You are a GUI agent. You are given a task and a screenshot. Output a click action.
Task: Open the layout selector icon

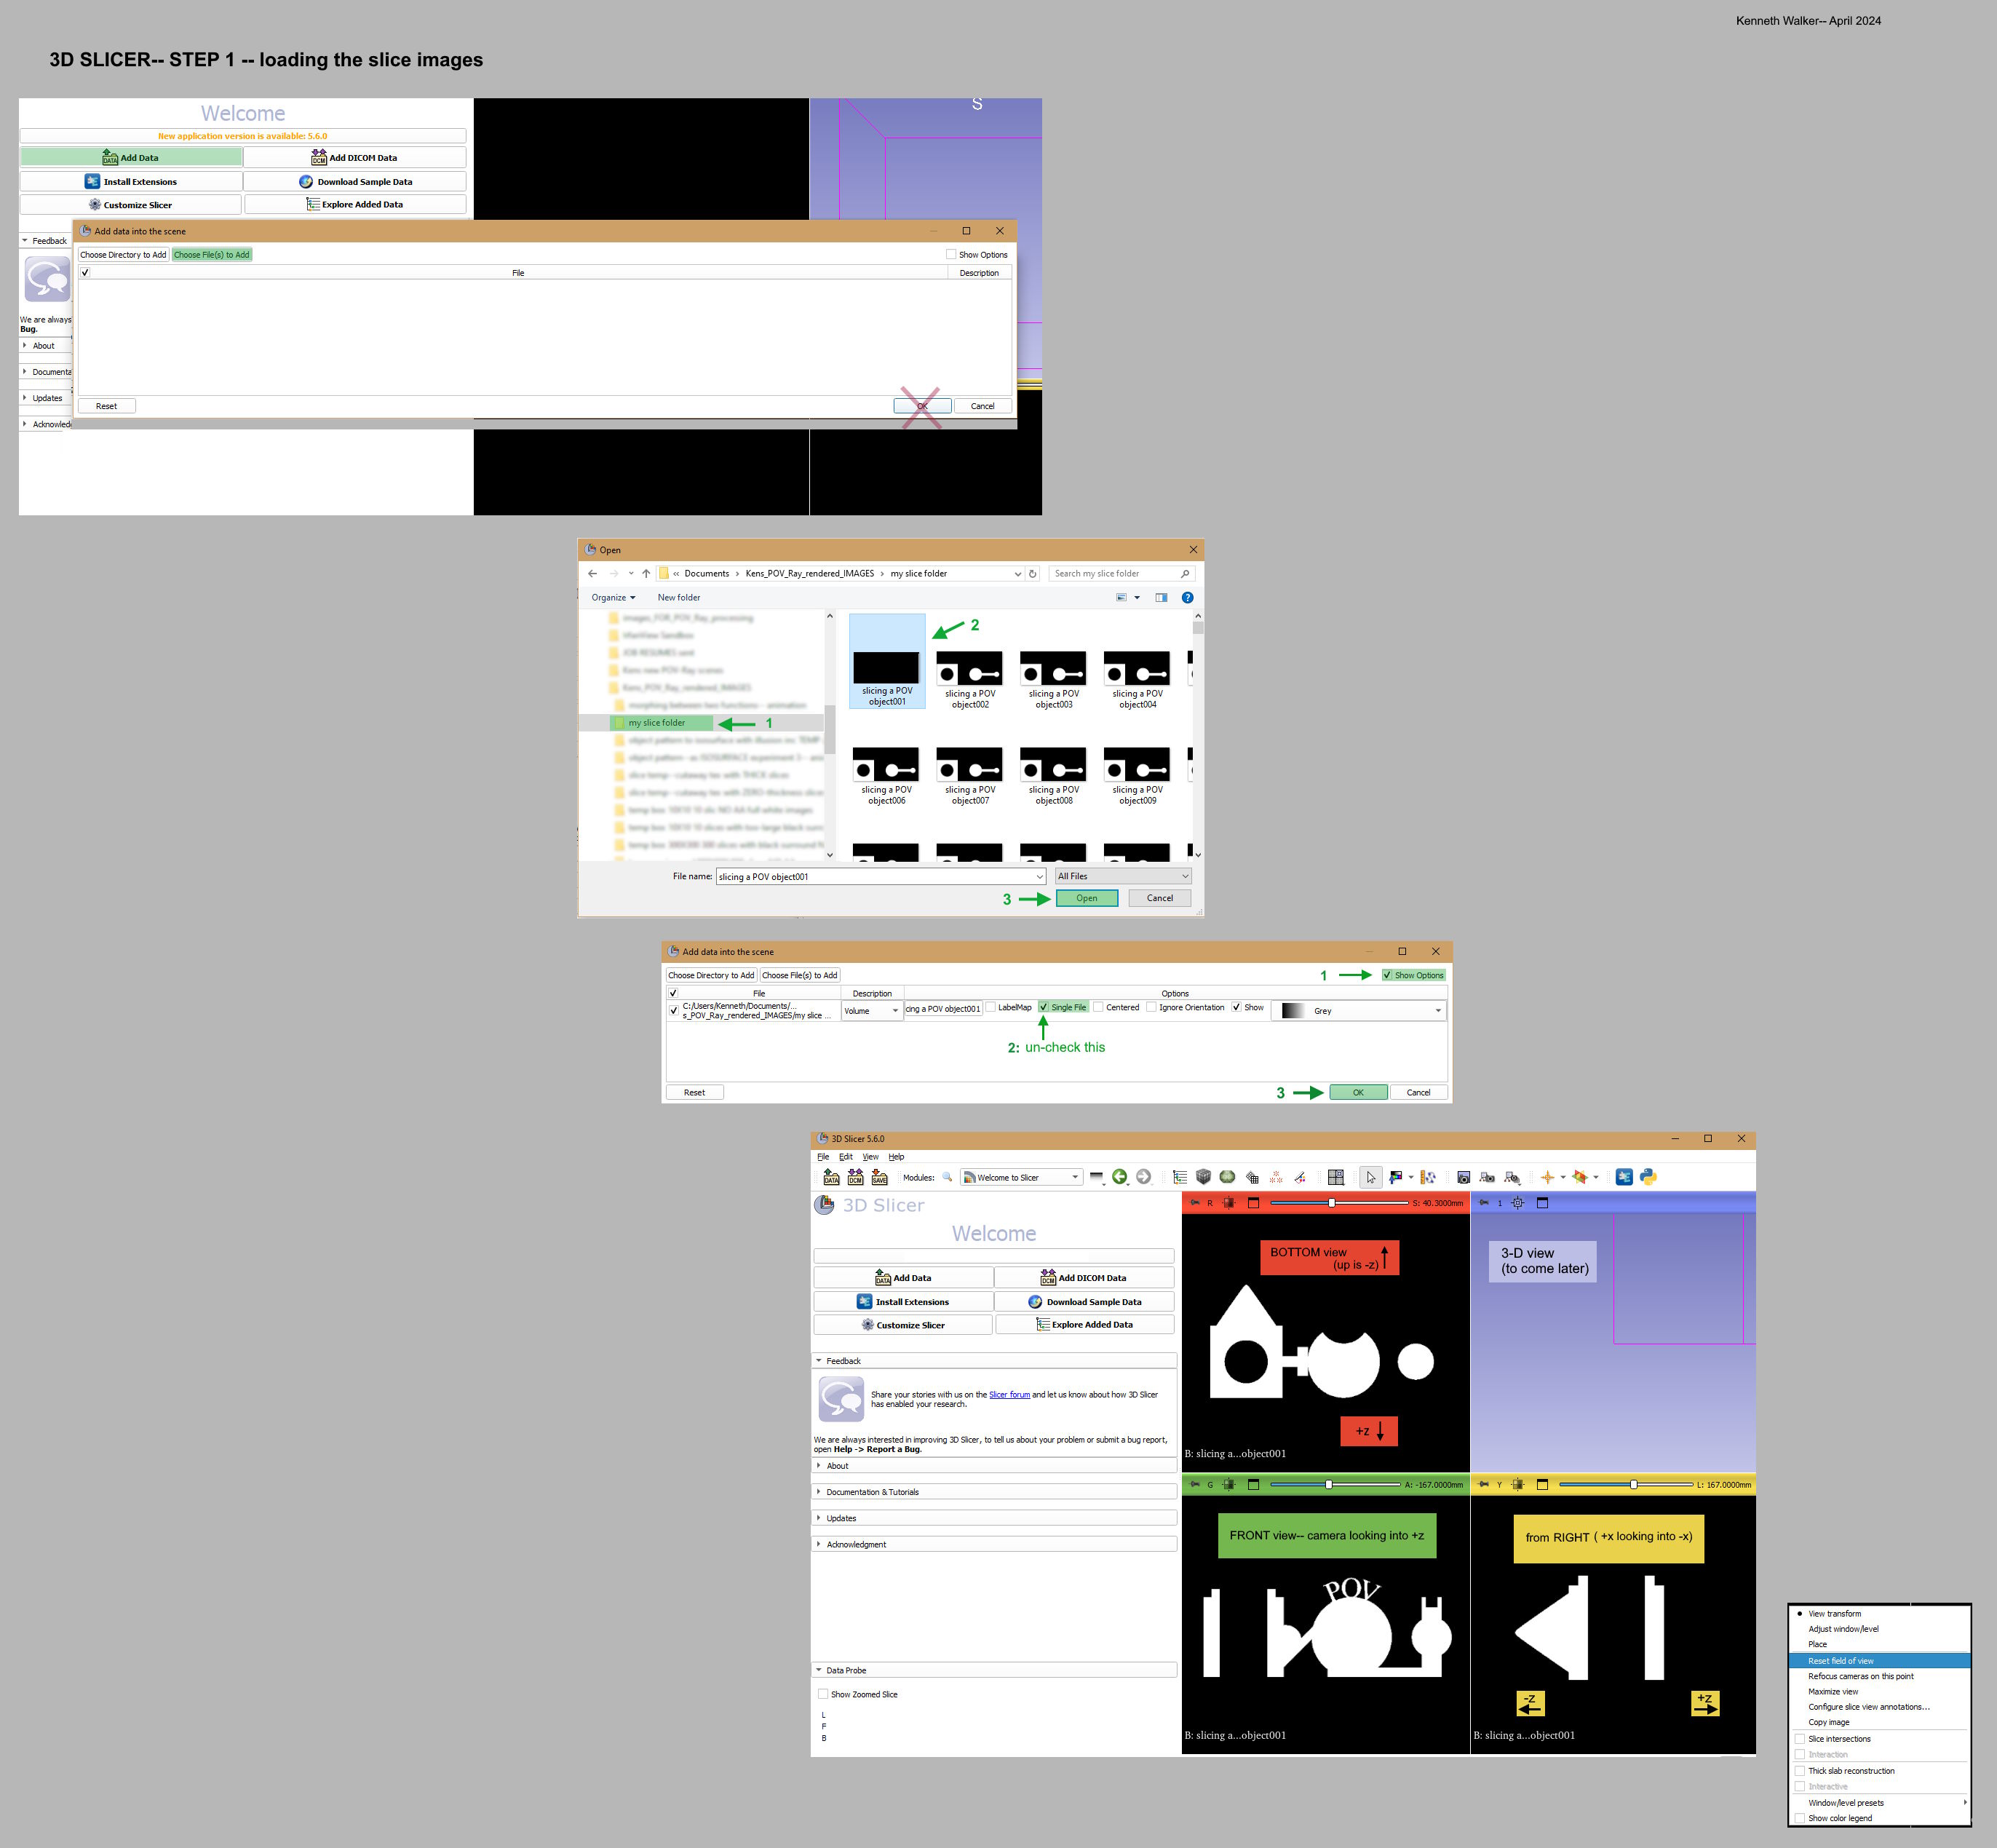pos(1336,1177)
